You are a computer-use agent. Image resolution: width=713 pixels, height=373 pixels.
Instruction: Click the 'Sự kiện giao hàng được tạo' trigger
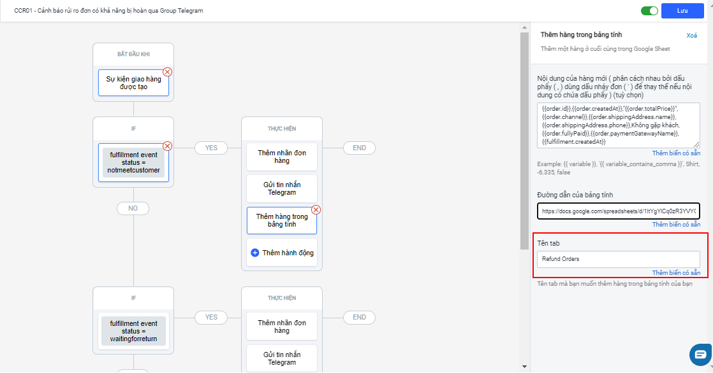pos(133,83)
